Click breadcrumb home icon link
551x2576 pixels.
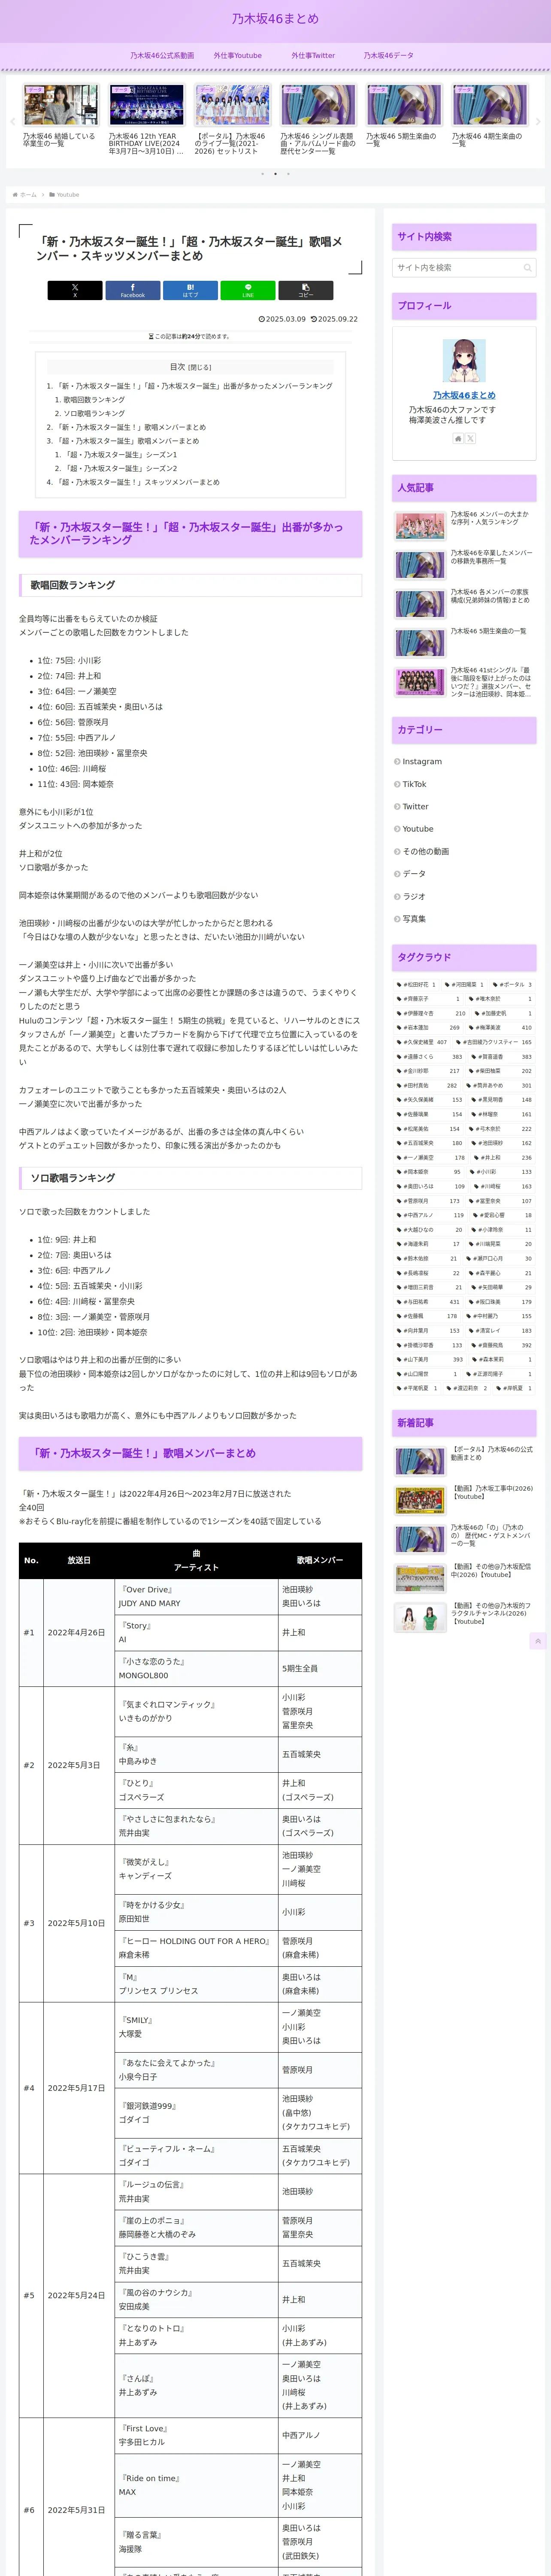point(24,195)
